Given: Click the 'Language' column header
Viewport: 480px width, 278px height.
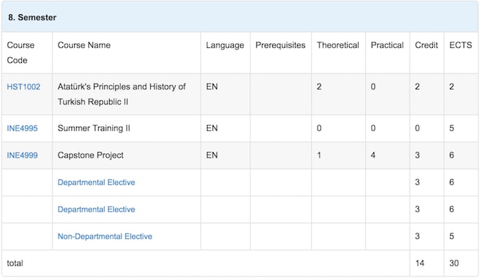Looking at the screenshot, I should [225, 45].
